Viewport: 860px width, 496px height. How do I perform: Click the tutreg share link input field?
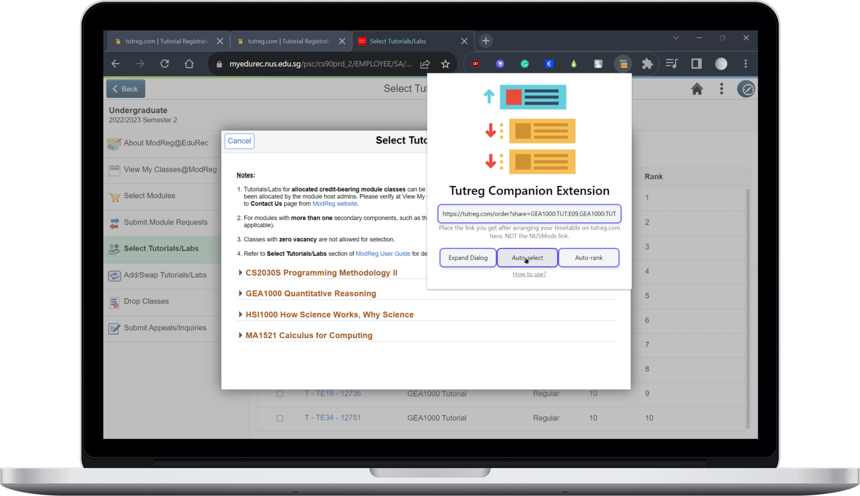[x=529, y=214]
